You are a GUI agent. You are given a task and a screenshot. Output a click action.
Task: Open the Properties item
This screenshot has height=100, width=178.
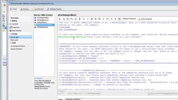tap(16, 27)
